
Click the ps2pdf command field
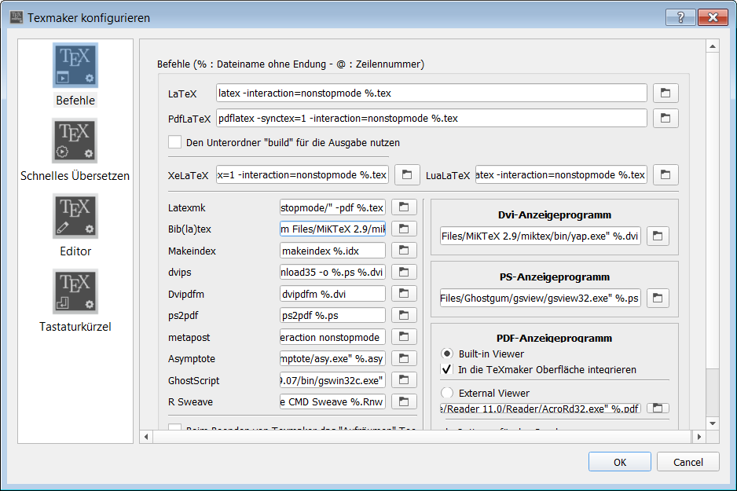(332, 315)
